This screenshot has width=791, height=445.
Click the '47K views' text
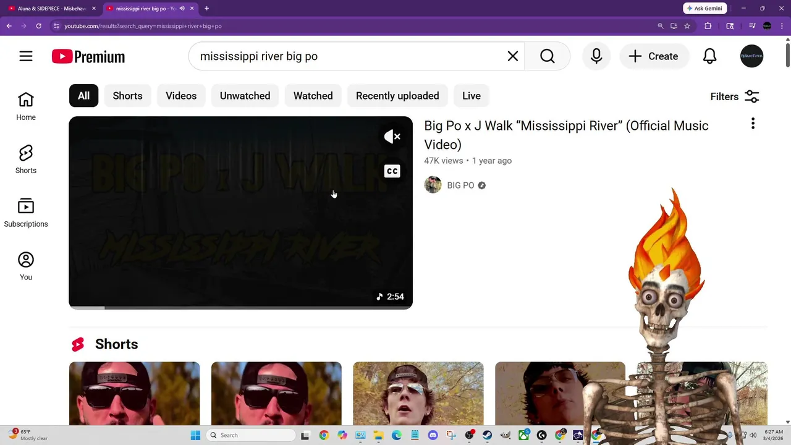[444, 161]
